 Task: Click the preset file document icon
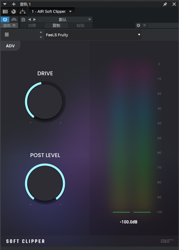click(x=23, y=20)
